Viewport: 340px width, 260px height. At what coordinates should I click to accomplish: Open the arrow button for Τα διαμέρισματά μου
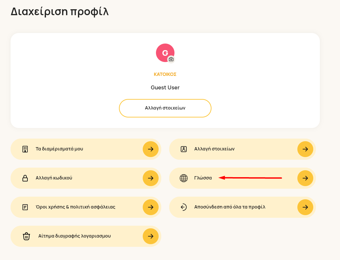[151, 149]
